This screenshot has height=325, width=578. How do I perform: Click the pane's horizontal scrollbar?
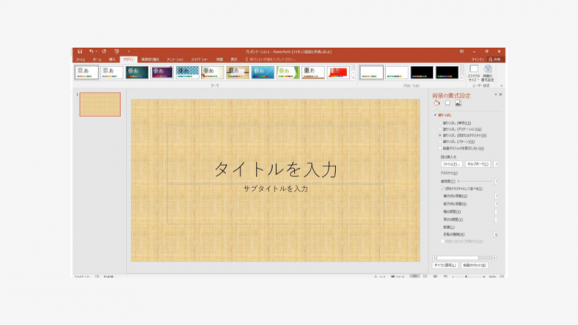465,258
